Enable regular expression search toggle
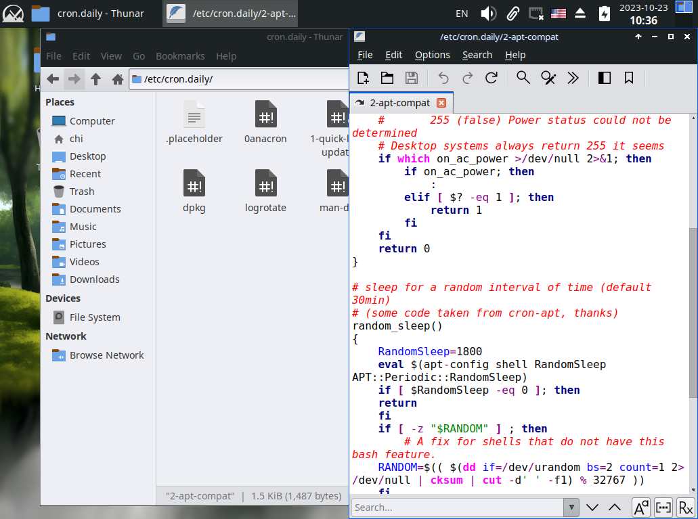 [685, 507]
